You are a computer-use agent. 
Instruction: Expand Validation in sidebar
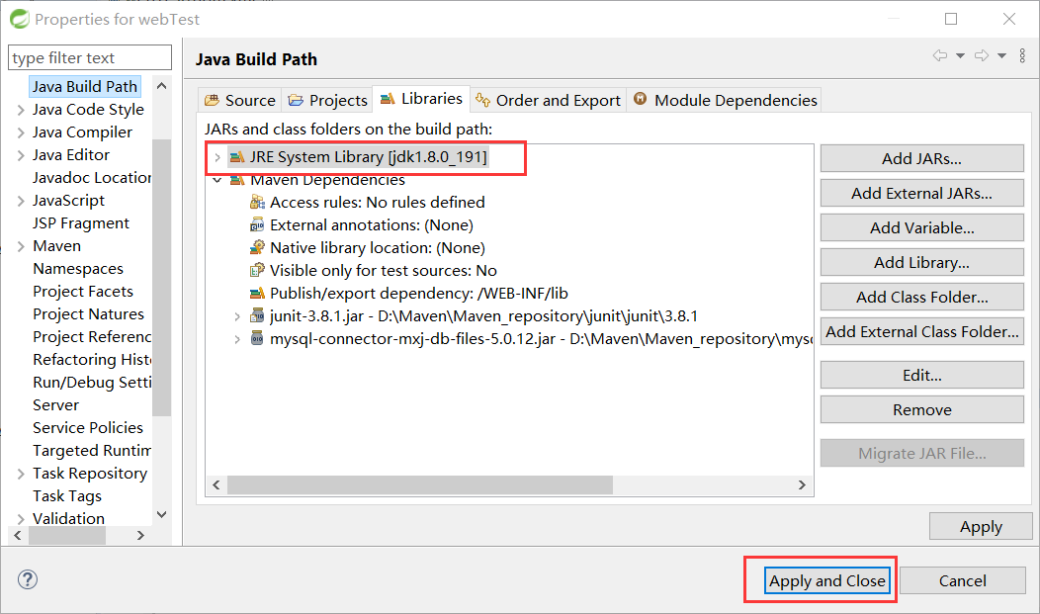click(x=21, y=519)
